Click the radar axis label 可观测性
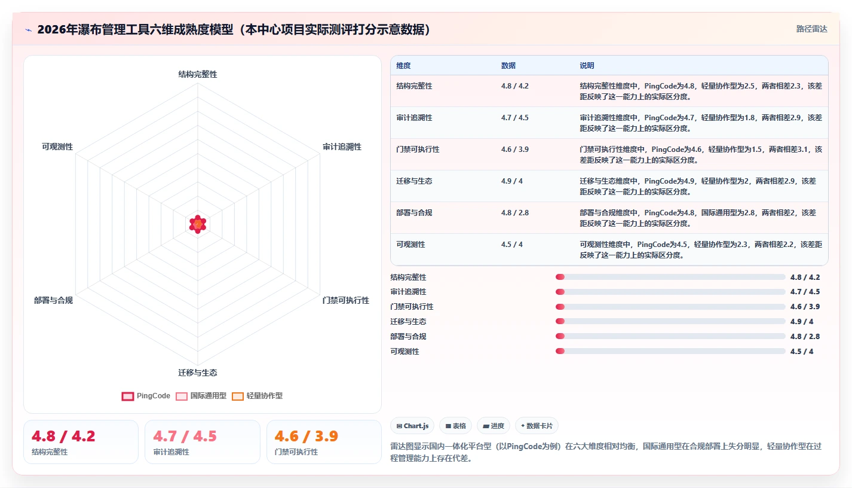This screenshot has height=488, width=852. 57,147
